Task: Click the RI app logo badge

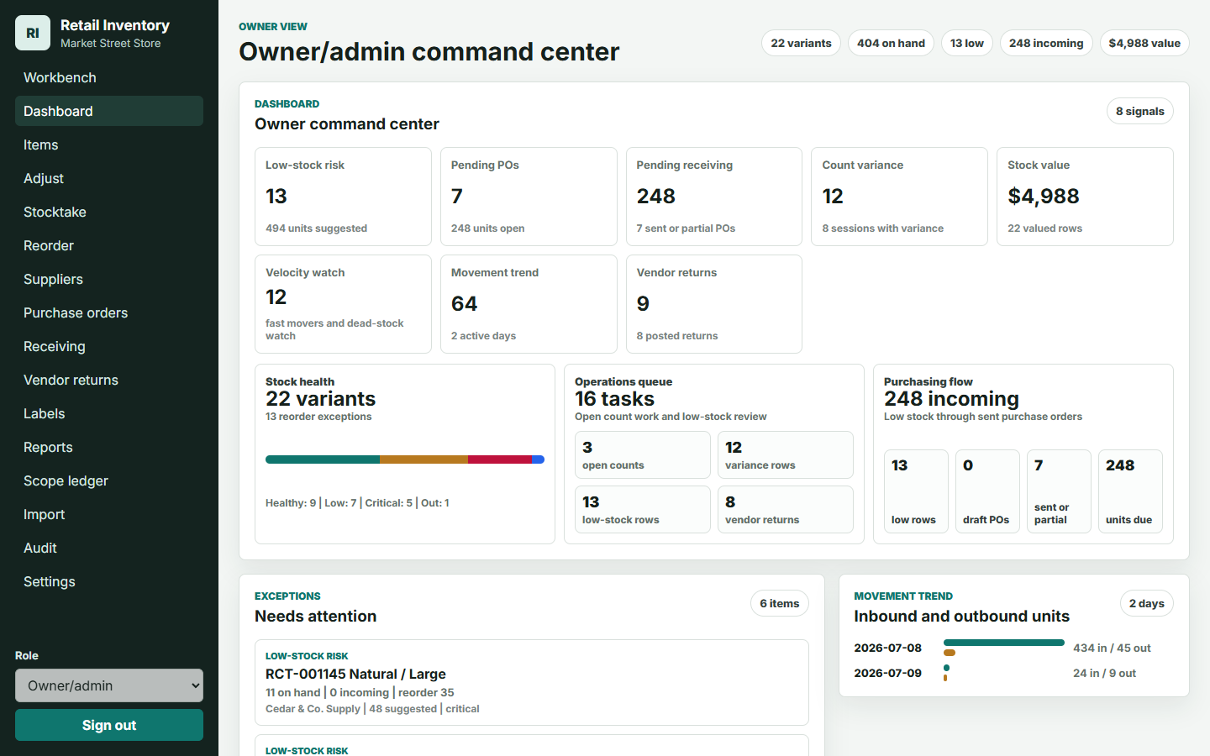Action: coord(33,33)
